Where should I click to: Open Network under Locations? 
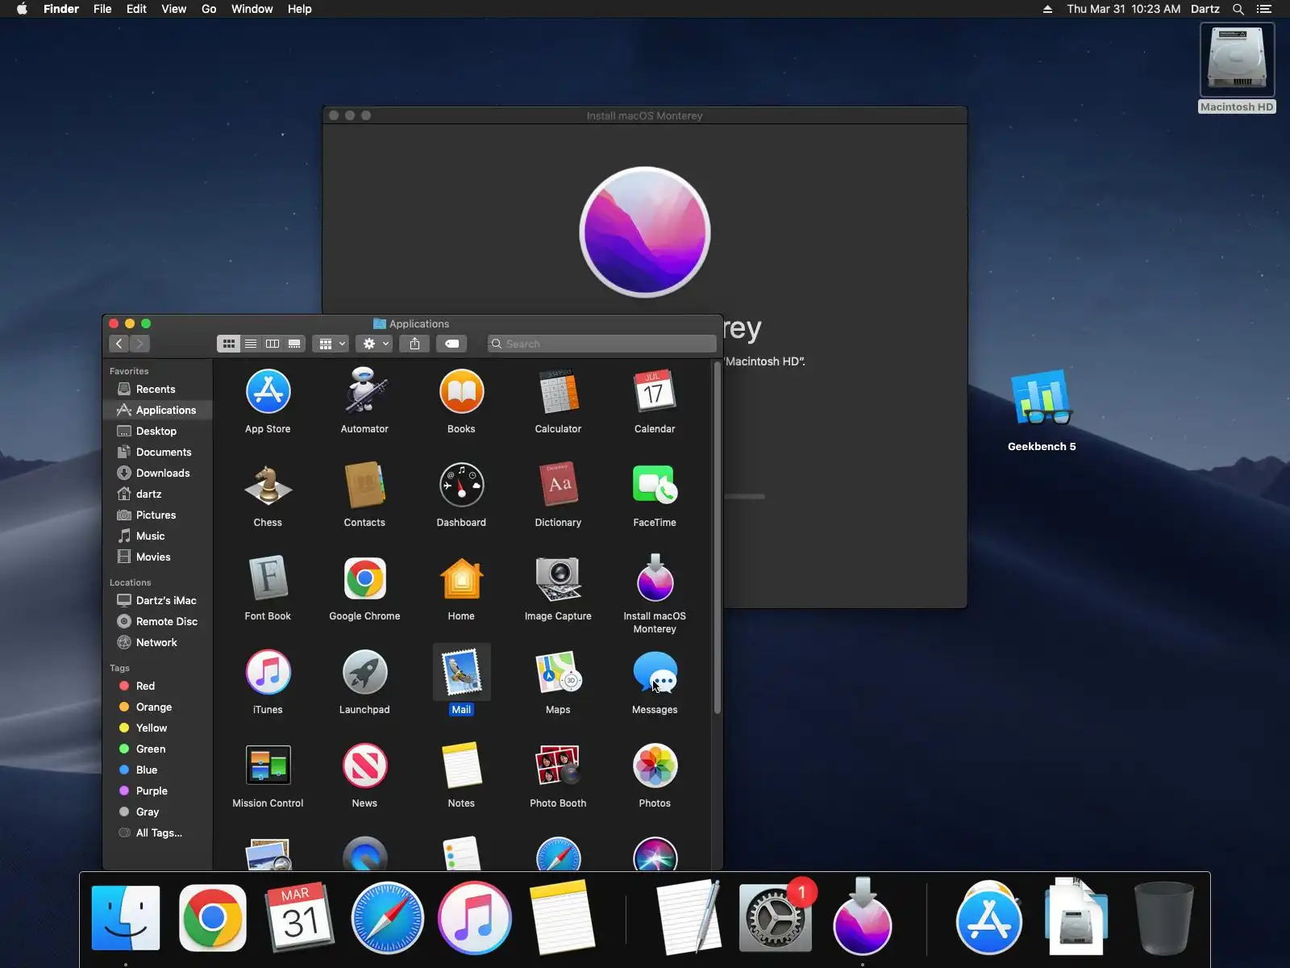tap(158, 642)
